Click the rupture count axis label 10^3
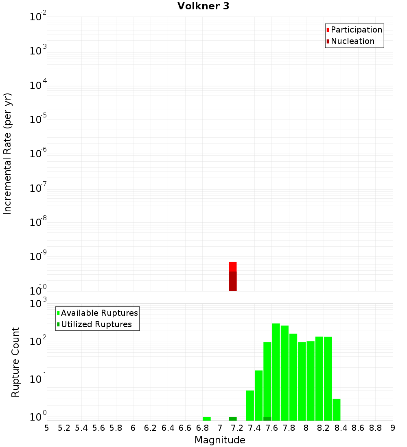The height and width of the screenshot is (447, 407). [x=38, y=303]
